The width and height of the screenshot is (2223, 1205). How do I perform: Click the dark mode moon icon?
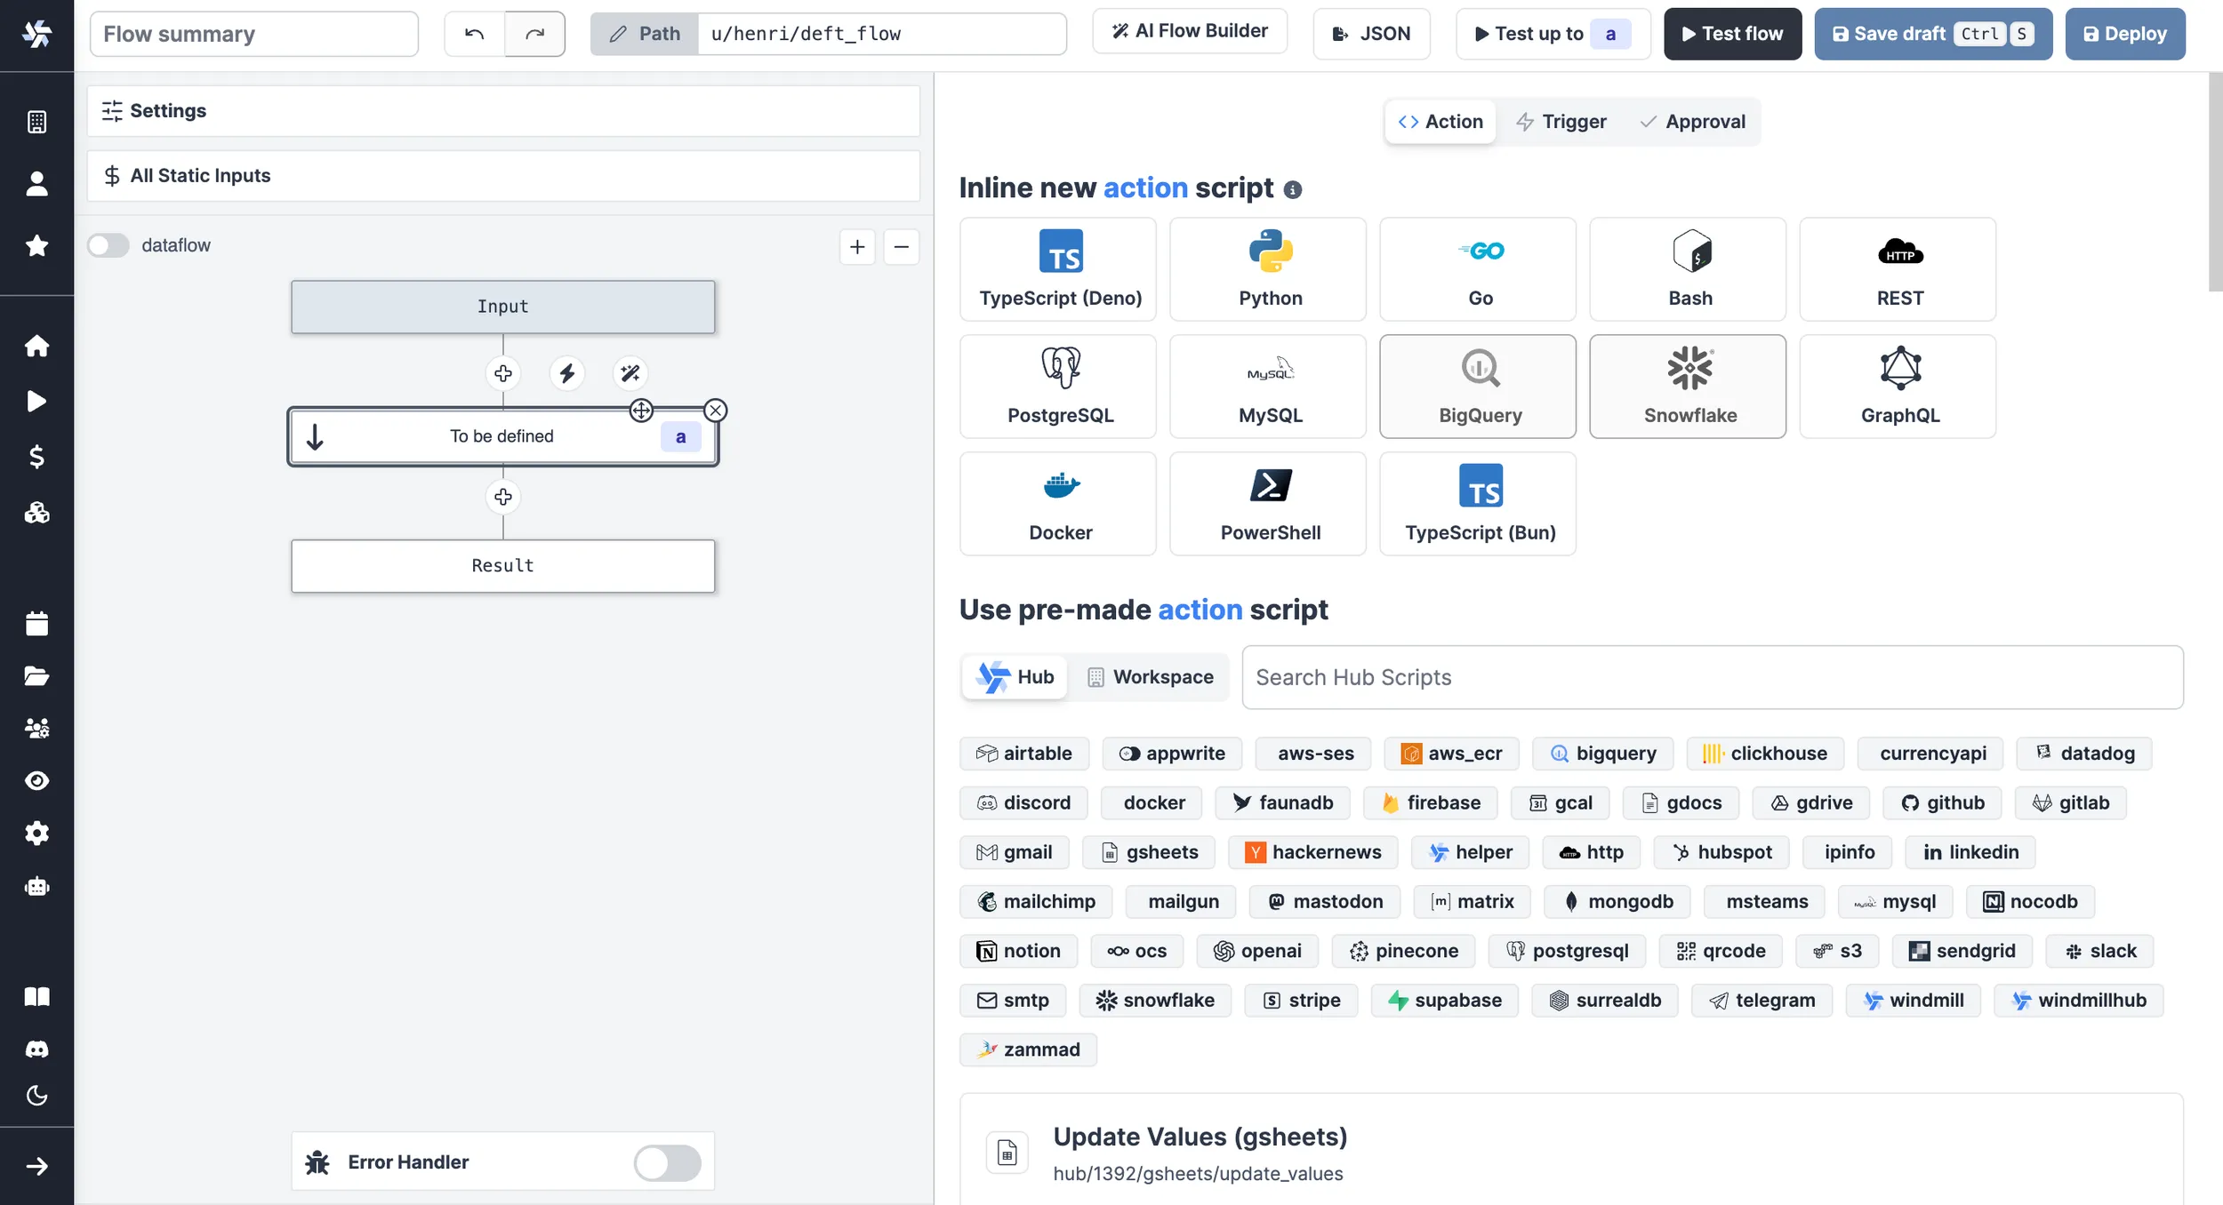pos(36,1096)
